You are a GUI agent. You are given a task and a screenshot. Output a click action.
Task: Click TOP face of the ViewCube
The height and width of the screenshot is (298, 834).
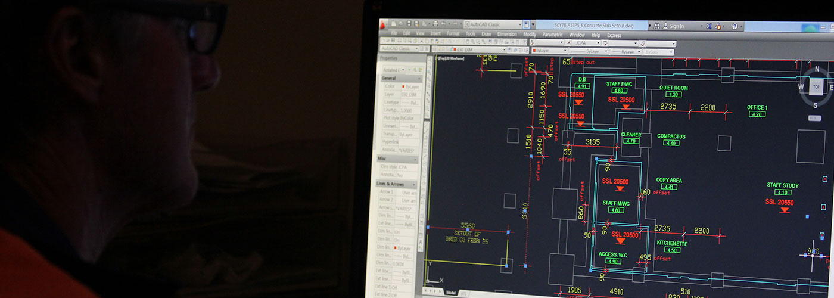click(816, 86)
